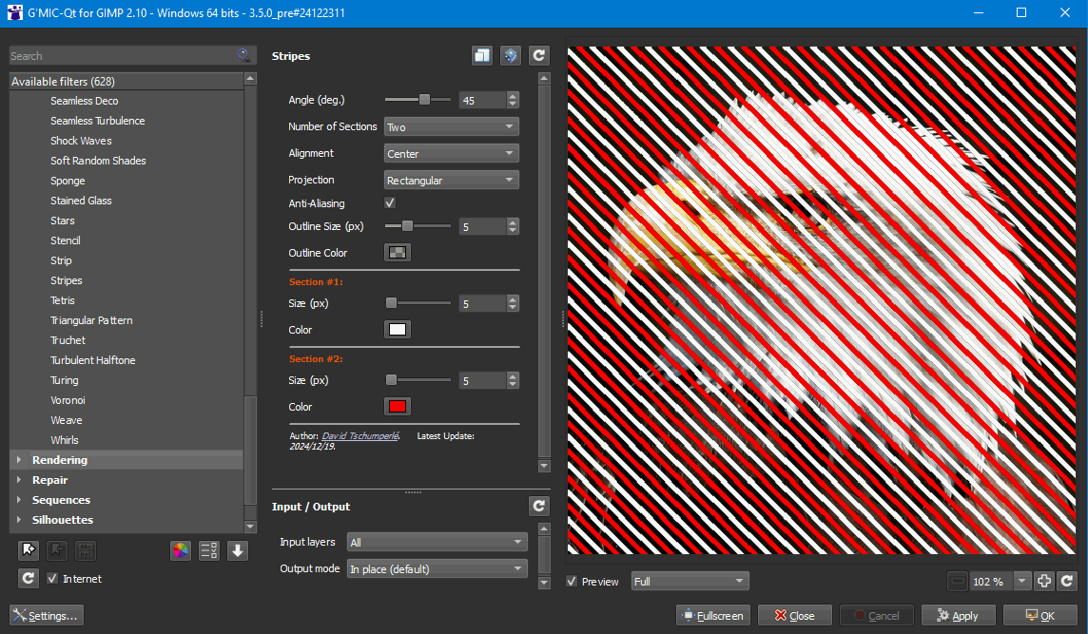Uncheck the Preview checkbox
Viewport: 1088px width, 634px height.
572,582
